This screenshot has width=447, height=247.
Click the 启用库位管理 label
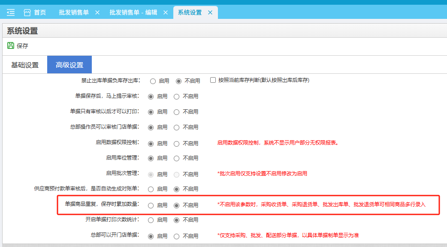click(x=123, y=157)
